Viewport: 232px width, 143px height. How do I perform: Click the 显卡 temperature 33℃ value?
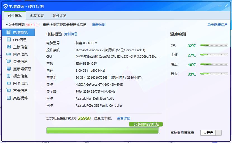click(192, 74)
